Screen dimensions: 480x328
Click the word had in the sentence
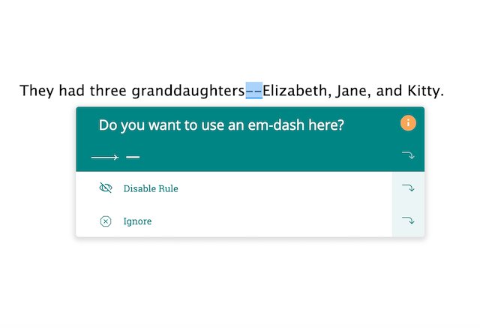(x=72, y=91)
